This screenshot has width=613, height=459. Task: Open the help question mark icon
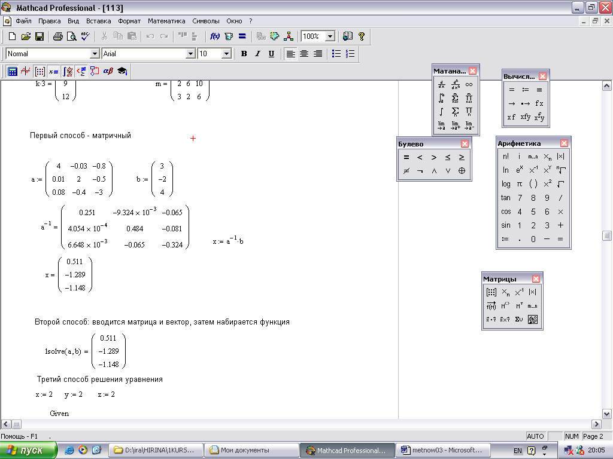(362, 36)
